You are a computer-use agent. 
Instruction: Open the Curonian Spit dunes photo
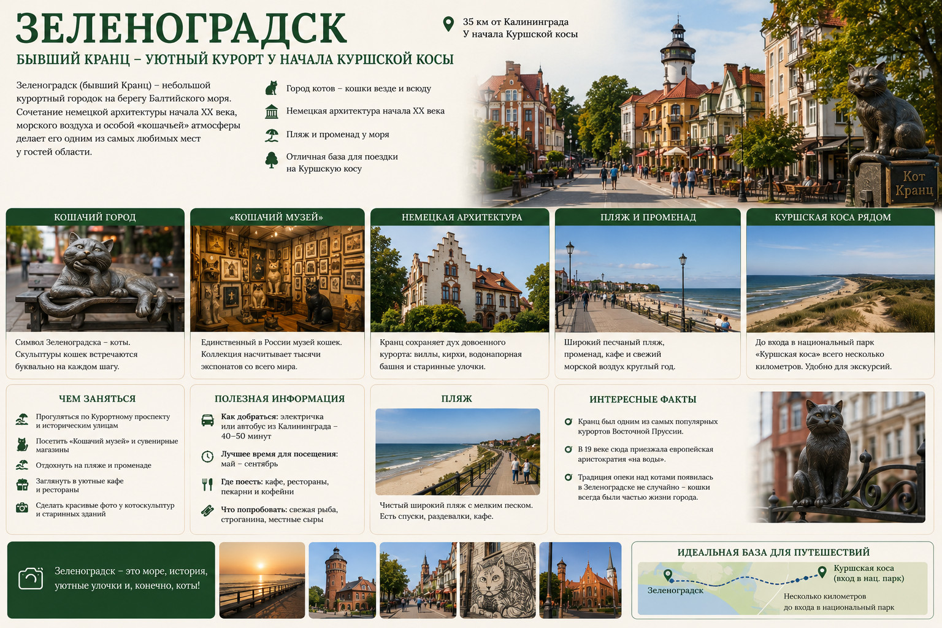point(840,278)
